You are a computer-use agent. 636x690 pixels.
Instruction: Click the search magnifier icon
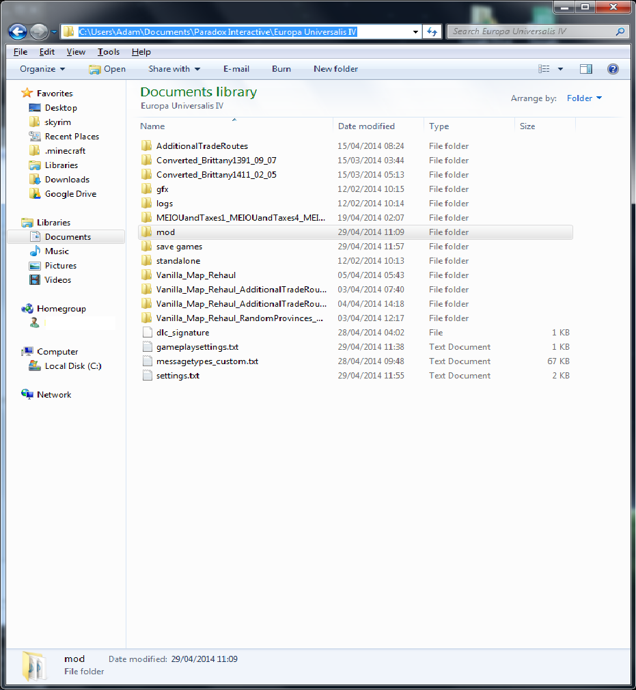pos(620,31)
